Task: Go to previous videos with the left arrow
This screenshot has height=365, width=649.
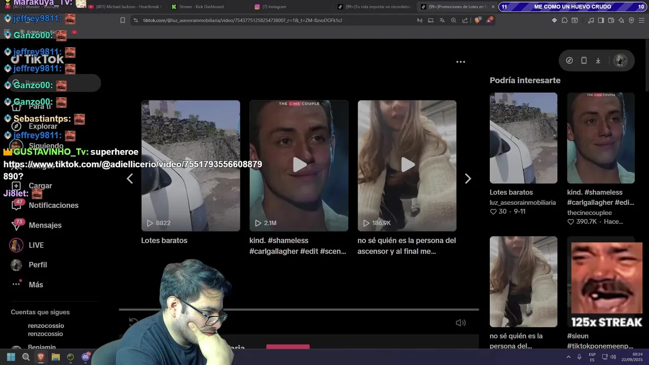Action: click(130, 178)
